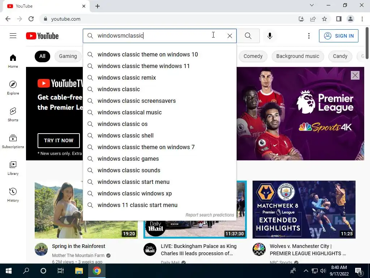Pick suggestion windows classic sounds
The width and height of the screenshot is (370, 278).
(159, 170)
